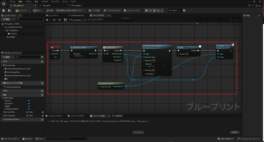264x142 pixels.
Task: Collapse the SpringArm component tree item
Action: click(5, 30)
